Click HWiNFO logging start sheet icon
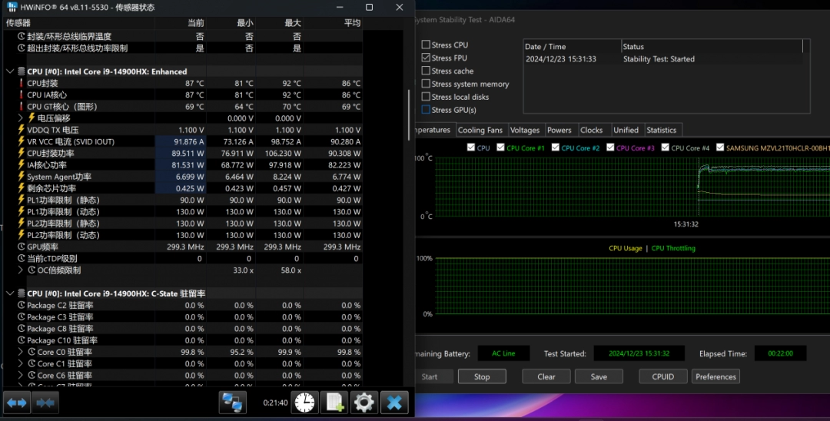This screenshot has width=830, height=421. click(334, 403)
